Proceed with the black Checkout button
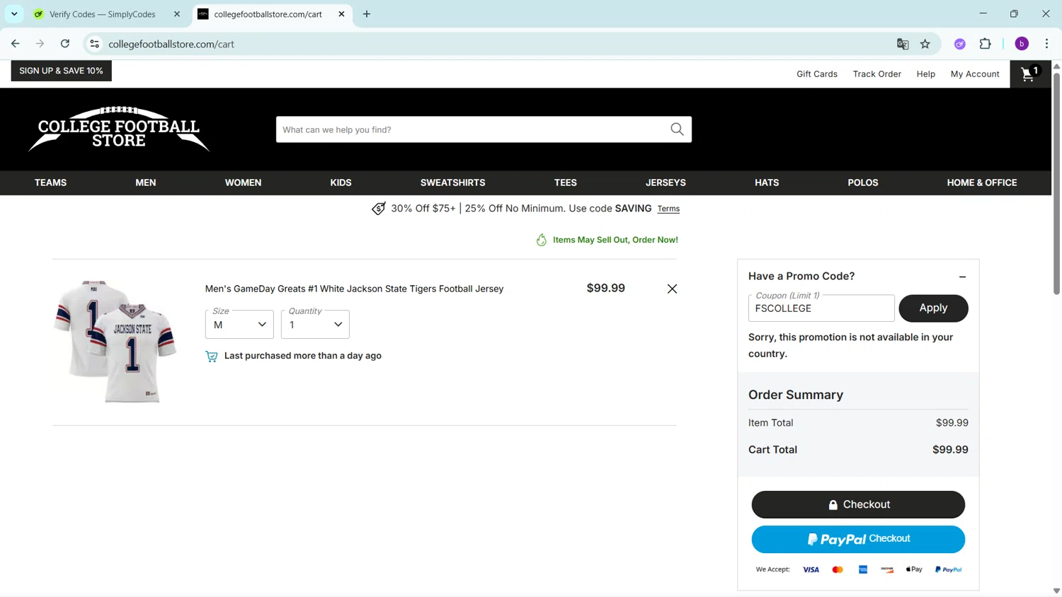Image resolution: width=1062 pixels, height=597 pixels. [x=858, y=504]
